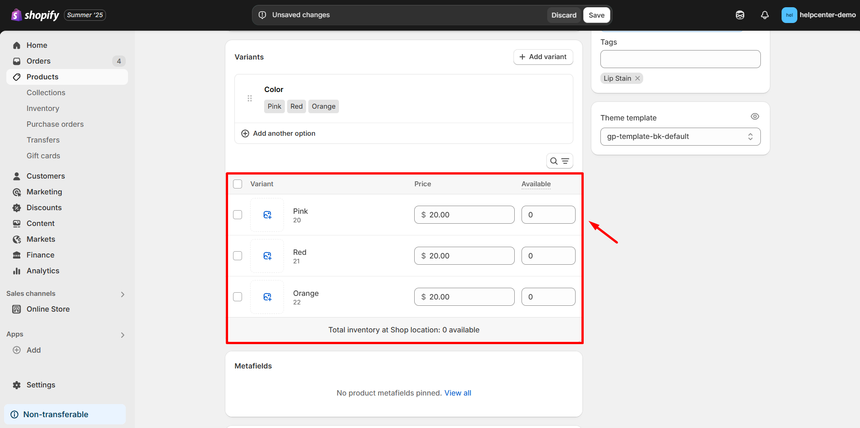This screenshot has width=860, height=428.
Task: Remove the Lip Stain tag
Action: 637,78
